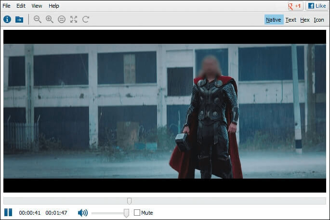This screenshot has width=330, height=220.
Task: Pause the video playback
Action: (x=8, y=212)
